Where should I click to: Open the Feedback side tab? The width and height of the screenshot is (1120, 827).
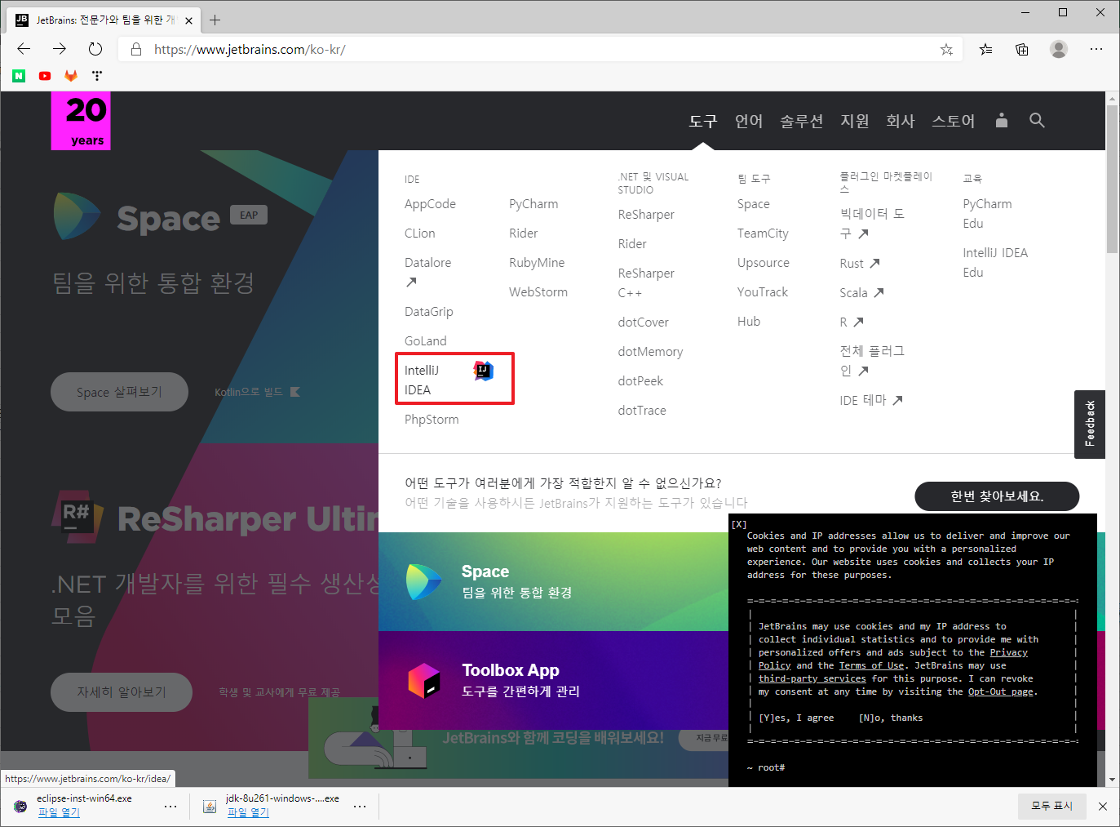1090,424
